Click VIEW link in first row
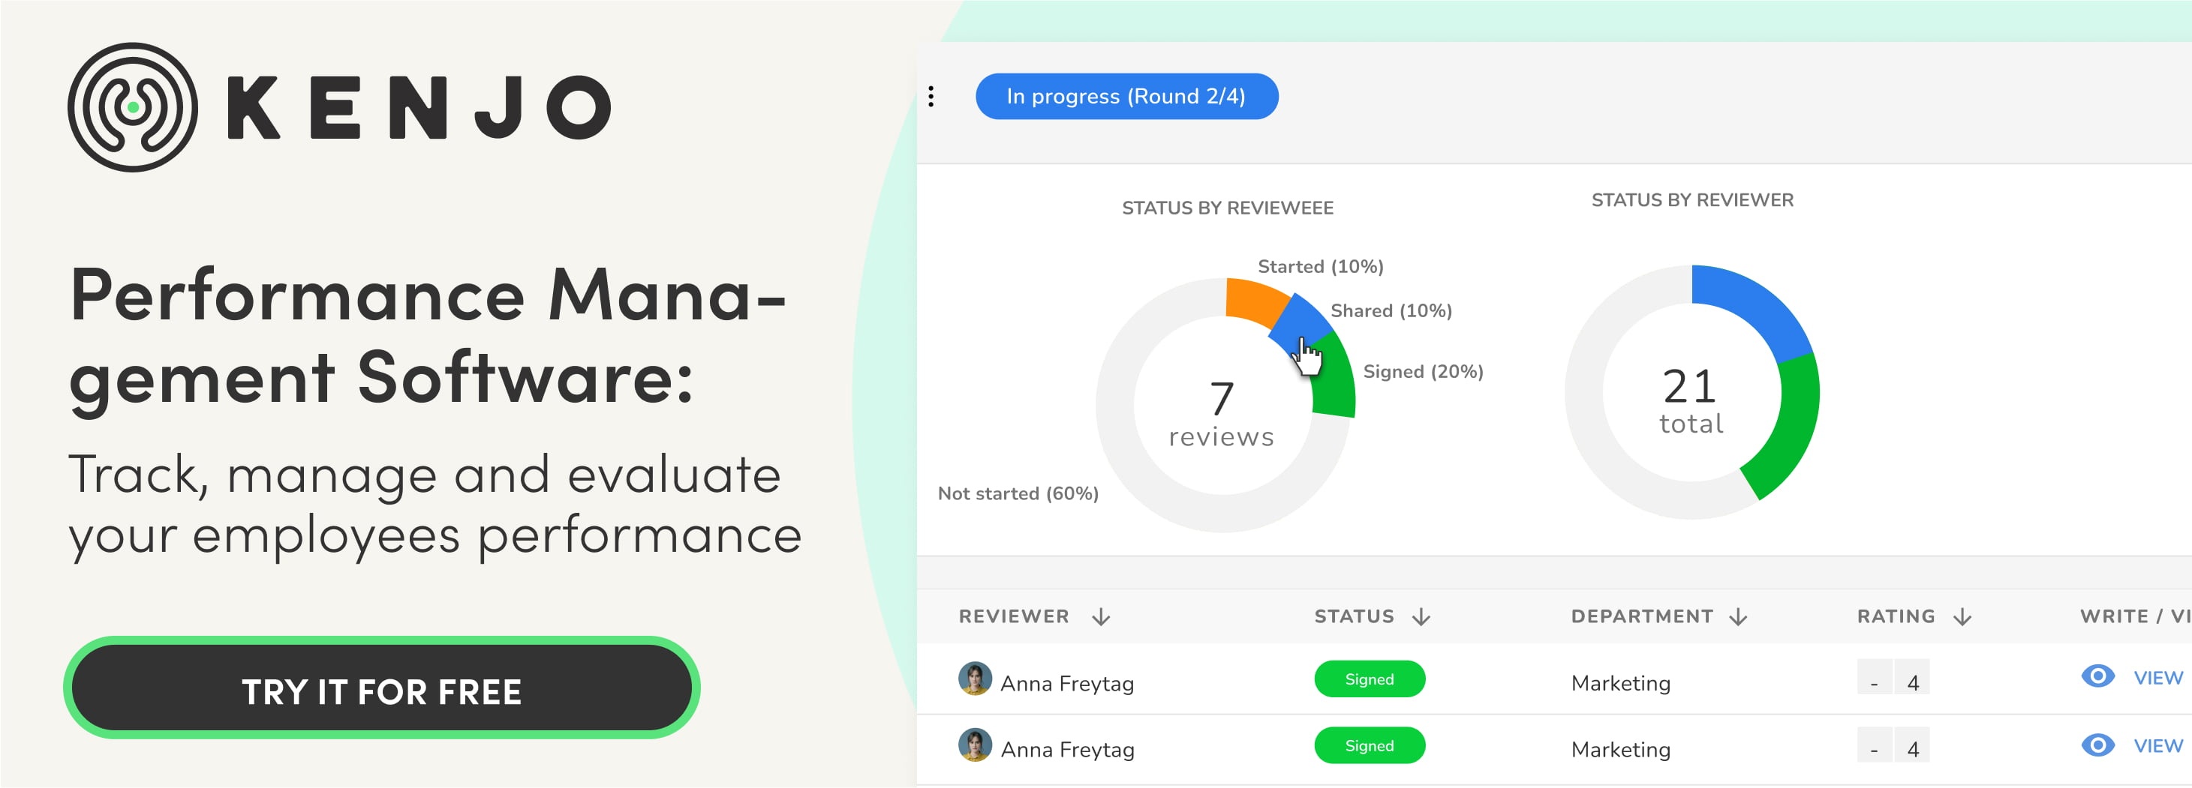Screen dimensions: 2192x788 (2158, 679)
